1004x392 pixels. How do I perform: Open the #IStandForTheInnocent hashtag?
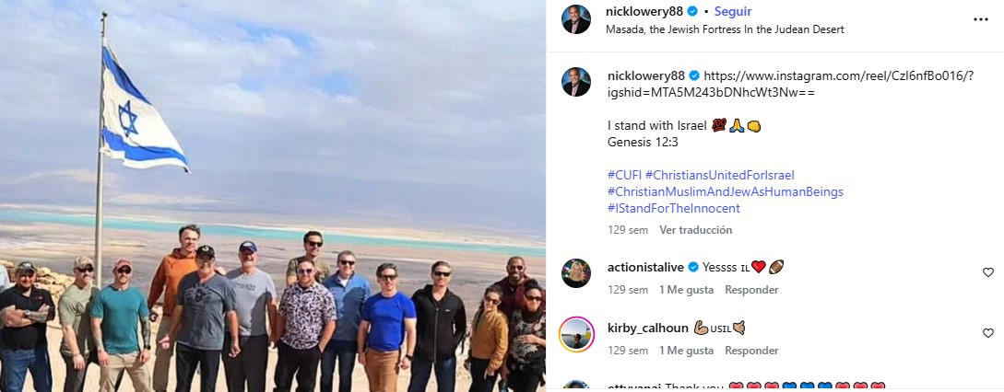(x=674, y=209)
